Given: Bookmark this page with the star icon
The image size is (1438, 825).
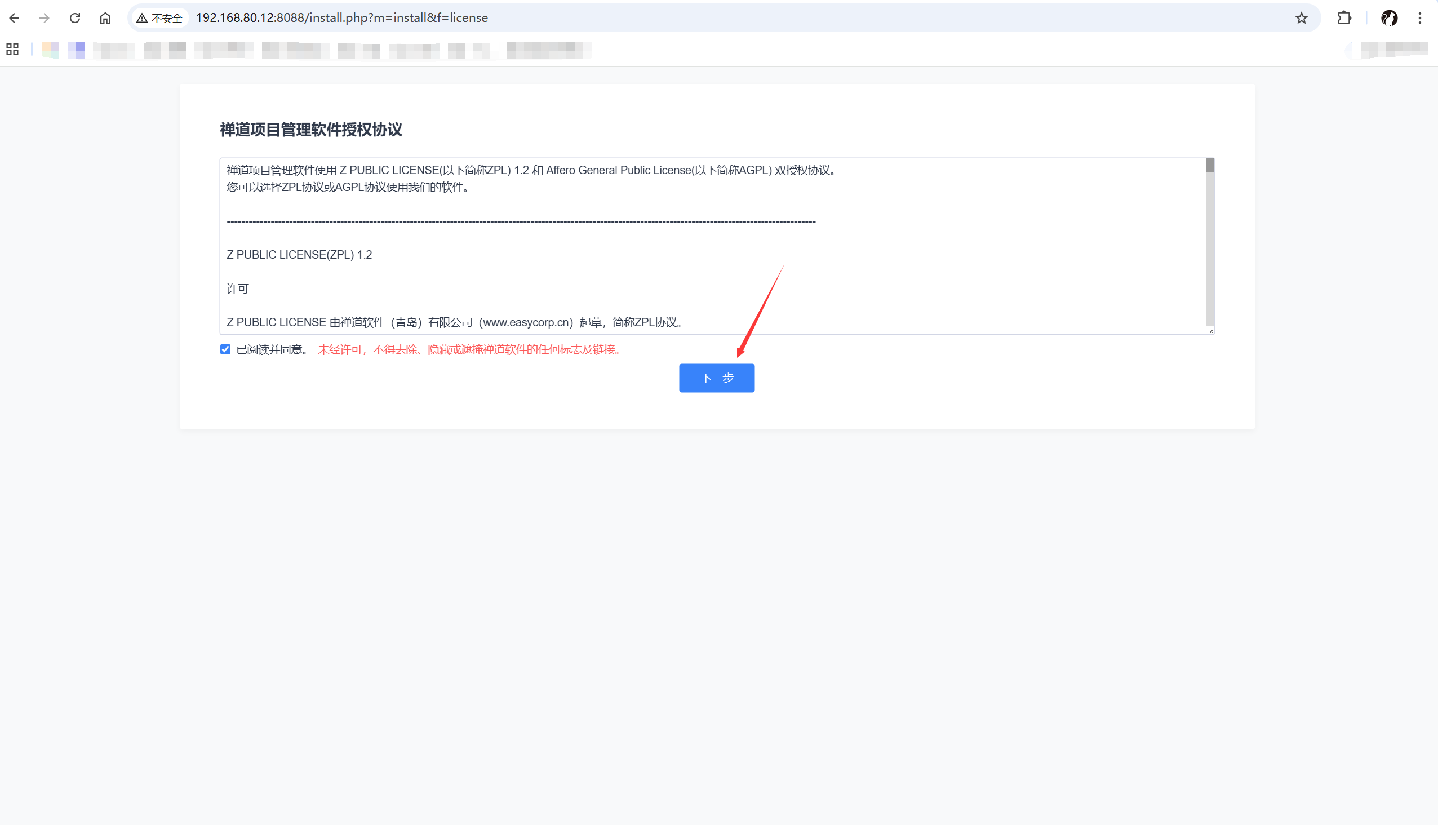Looking at the screenshot, I should [x=1302, y=18].
